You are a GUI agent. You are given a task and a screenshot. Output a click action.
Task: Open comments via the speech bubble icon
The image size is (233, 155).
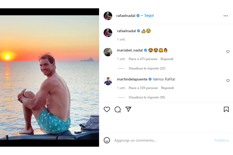118,109
